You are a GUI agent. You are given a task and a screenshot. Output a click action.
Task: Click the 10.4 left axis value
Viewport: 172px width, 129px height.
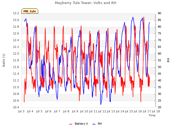click(16, 107)
